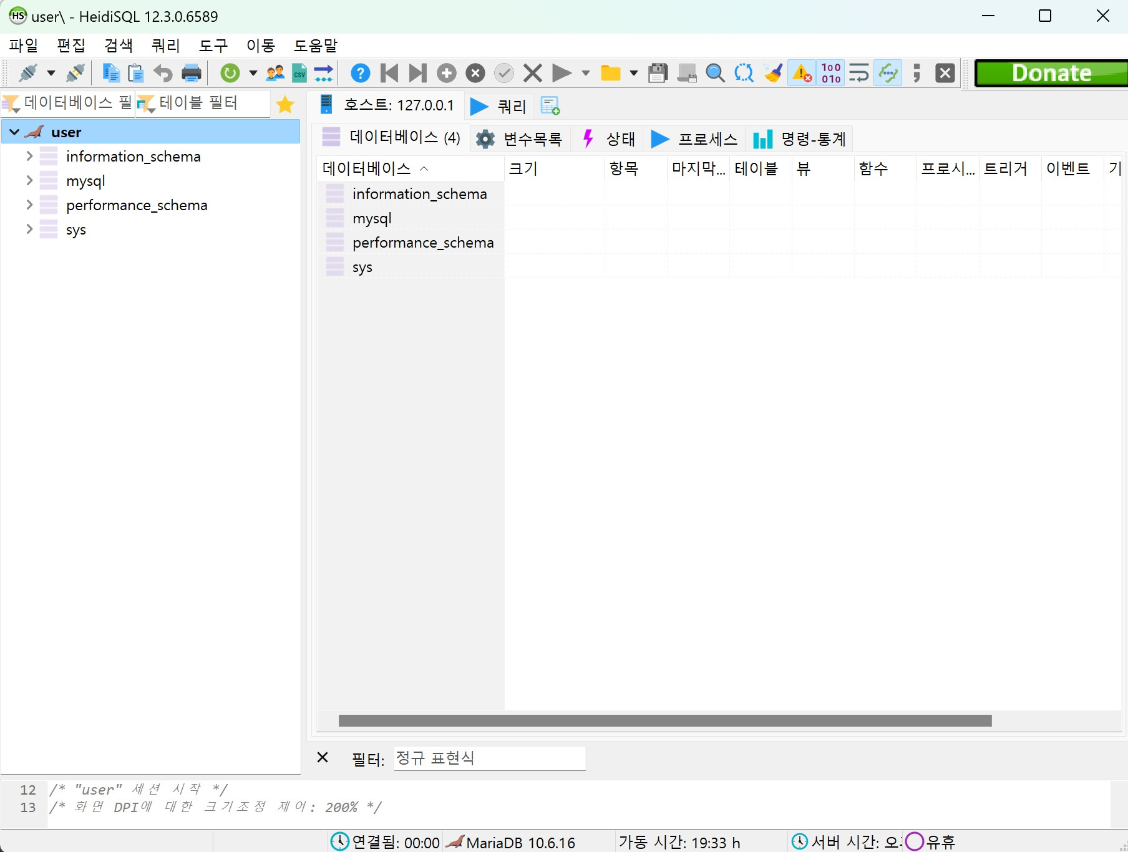Click the broom clean-up icon

(773, 73)
